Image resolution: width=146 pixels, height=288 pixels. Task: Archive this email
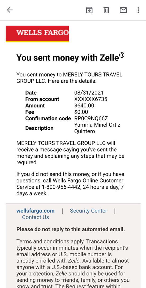click(89, 10)
